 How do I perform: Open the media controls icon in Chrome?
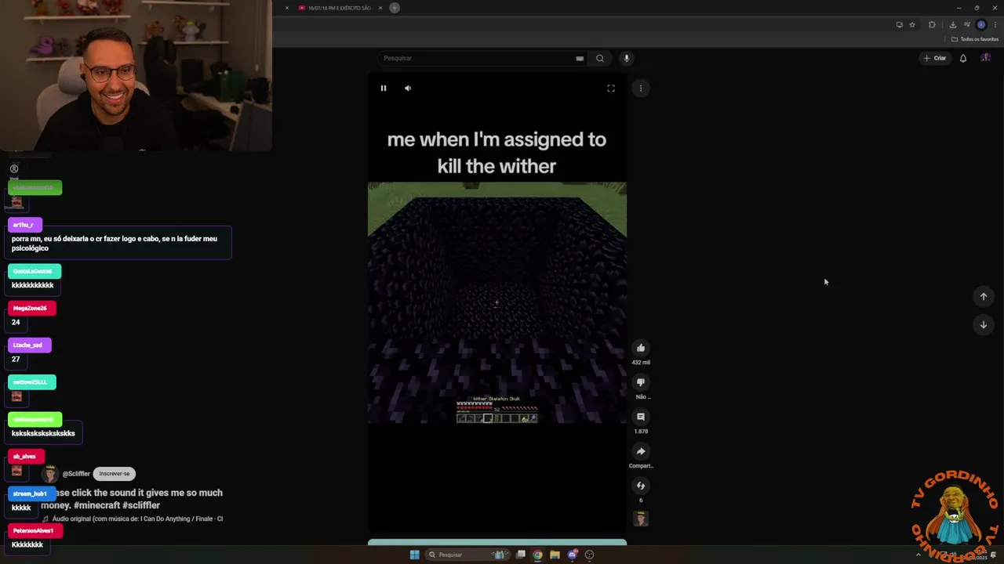point(967,24)
